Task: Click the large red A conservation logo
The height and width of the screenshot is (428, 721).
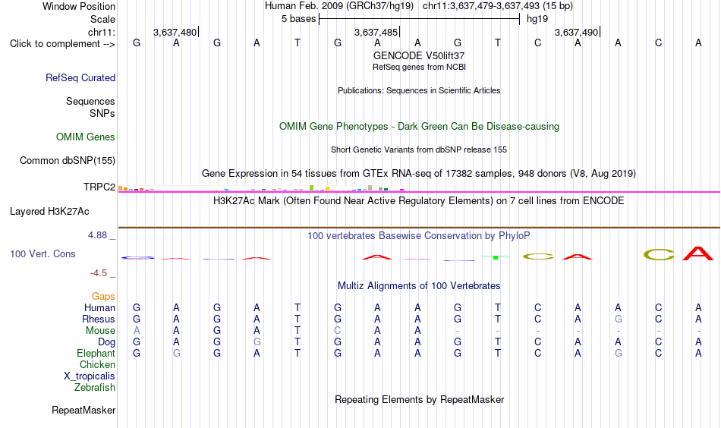Action: 698,253
